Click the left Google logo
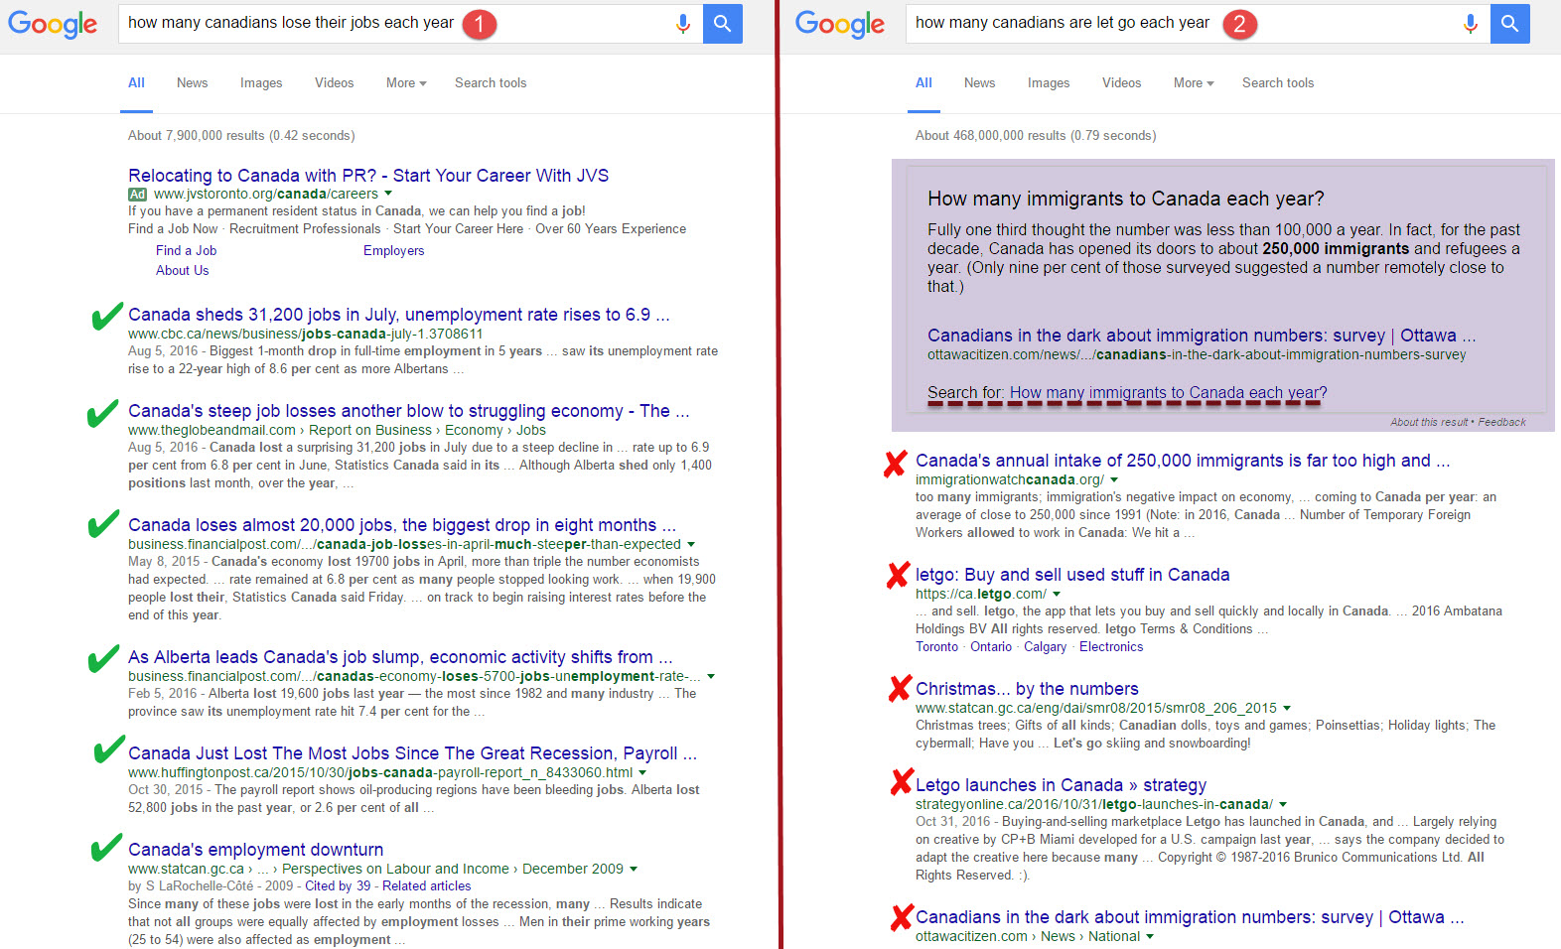 pyautogui.click(x=53, y=24)
